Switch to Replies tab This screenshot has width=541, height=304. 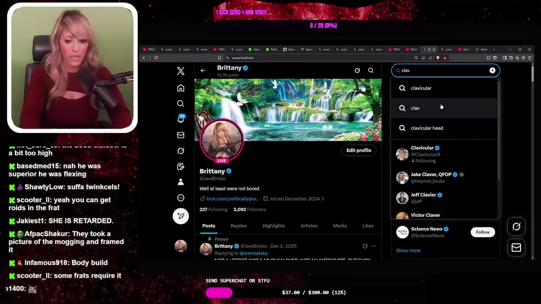click(239, 226)
